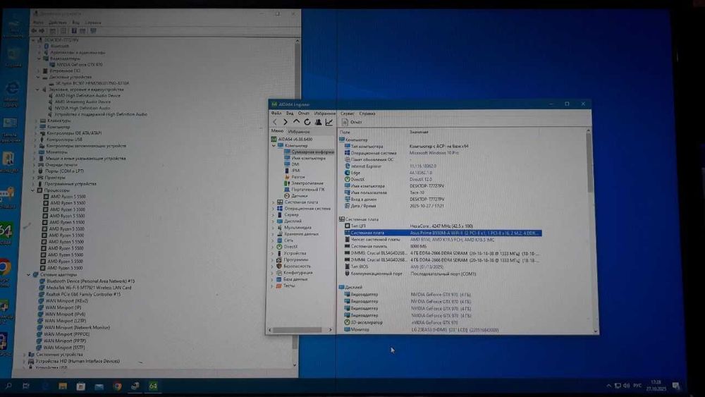705x397 pixels.
Task: Open File Explorer from the taskbar
Action: coord(63,386)
